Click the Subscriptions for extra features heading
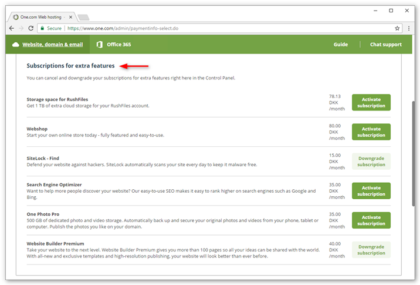 pos(70,66)
